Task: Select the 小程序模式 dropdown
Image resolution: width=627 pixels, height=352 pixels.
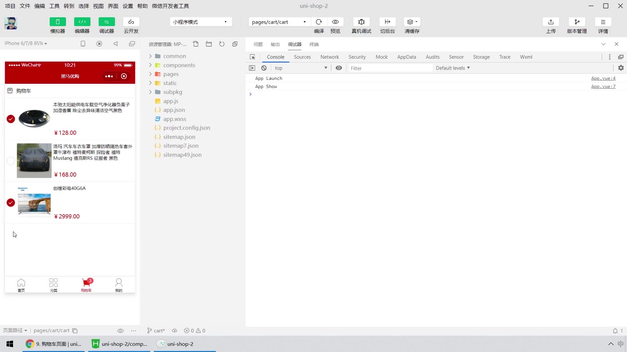Action: [200, 22]
